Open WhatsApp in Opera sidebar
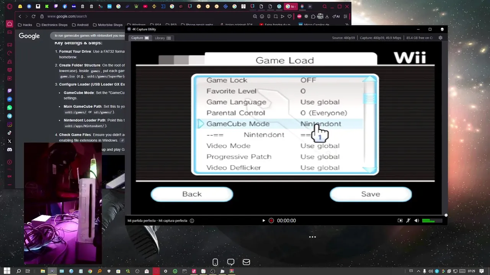This screenshot has height=275, width=490. pos(10,108)
